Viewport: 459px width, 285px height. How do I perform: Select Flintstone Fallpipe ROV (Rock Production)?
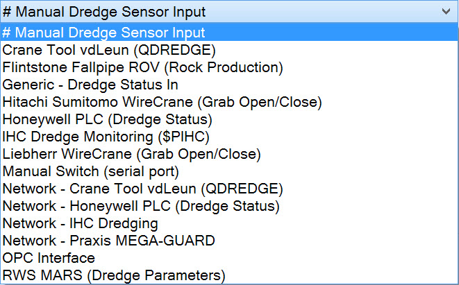pos(142,67)
